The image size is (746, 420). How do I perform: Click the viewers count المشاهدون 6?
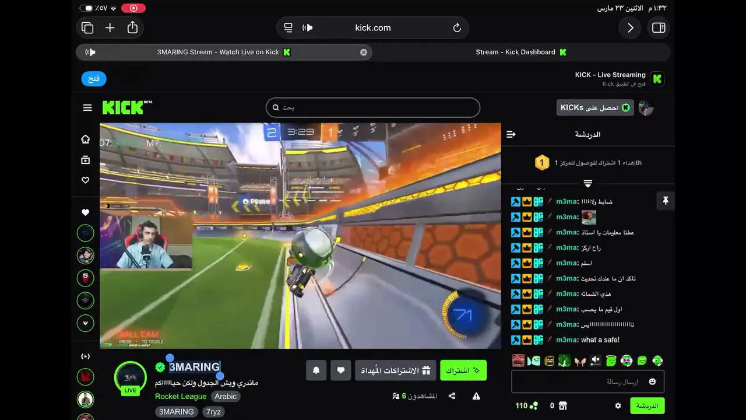coord(415,396)
